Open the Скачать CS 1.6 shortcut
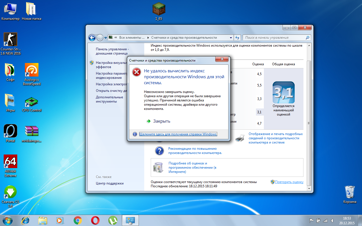The height and width of the screenshot is (226, 362). (x=10, y=196)
